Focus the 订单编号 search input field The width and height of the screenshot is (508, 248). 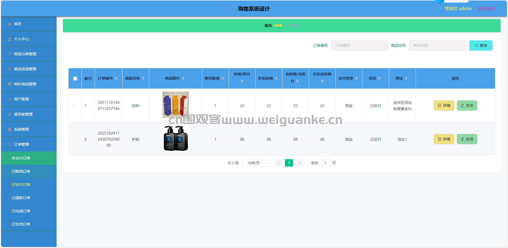tap(359, 45)
